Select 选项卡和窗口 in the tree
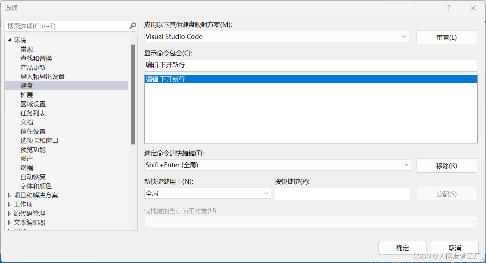Image resolution: width=486 pixels, height=263 pixels. tap(39, 141)
